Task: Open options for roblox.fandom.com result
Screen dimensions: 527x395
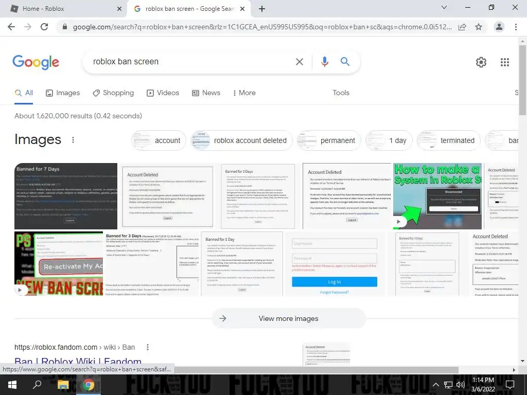Action: (x=148, y=347)
